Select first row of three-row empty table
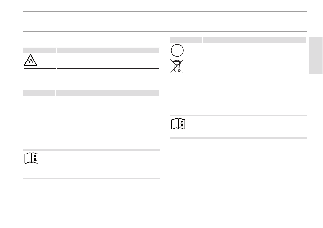Screen dimensions: 323x228 click(91, 101)
